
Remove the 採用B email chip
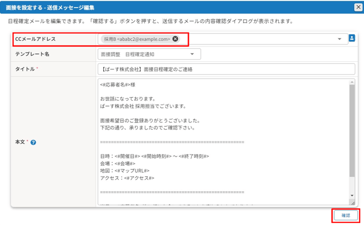pyautogui.click(x=175, y=39)
